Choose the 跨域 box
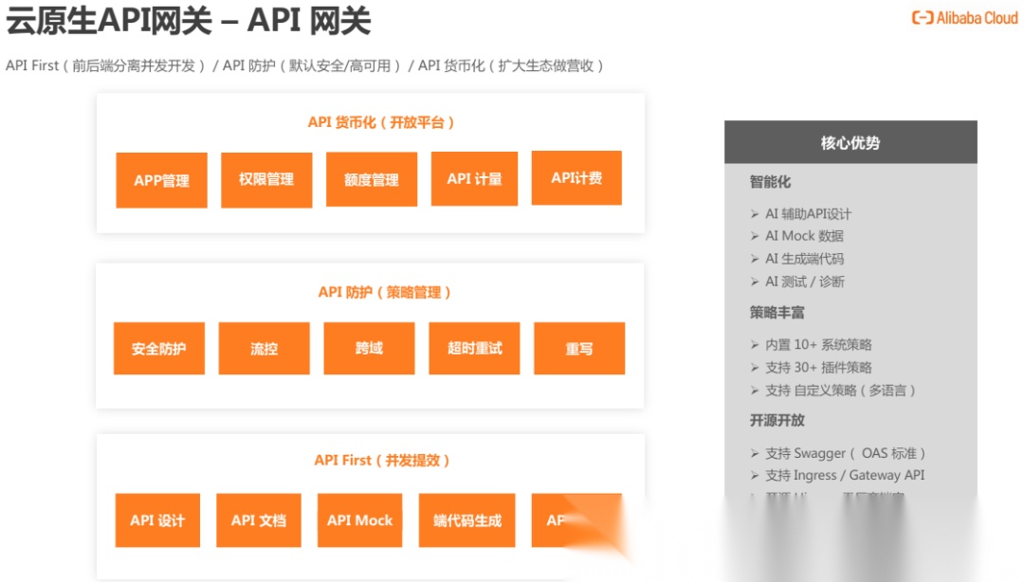The width and height of the screenshot is (1024, 582). [x=369, y=348]
